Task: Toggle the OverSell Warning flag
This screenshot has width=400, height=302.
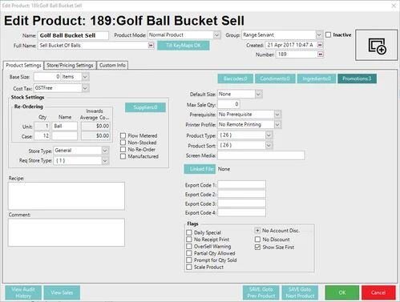Action: point(189,246)
